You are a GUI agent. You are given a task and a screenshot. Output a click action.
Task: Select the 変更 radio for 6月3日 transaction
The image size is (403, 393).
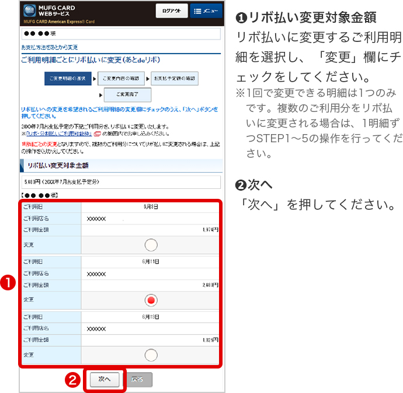click(151, 245)
